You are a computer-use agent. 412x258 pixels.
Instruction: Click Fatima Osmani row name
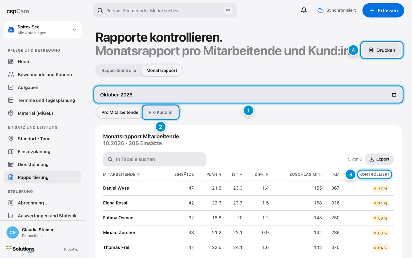coord(119,218)
